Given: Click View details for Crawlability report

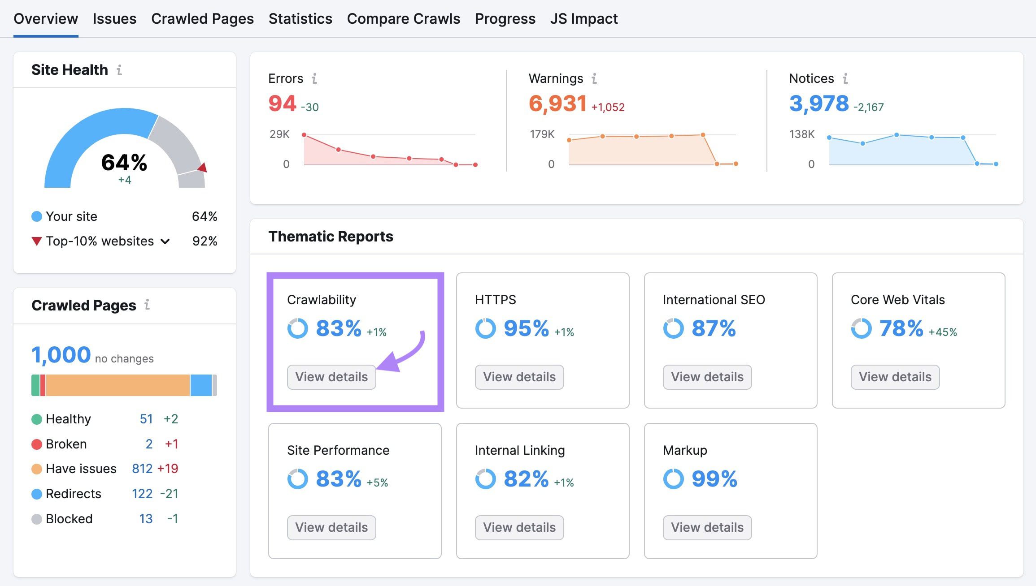Looking at the screenshot, I should click(x=331, y=376).
